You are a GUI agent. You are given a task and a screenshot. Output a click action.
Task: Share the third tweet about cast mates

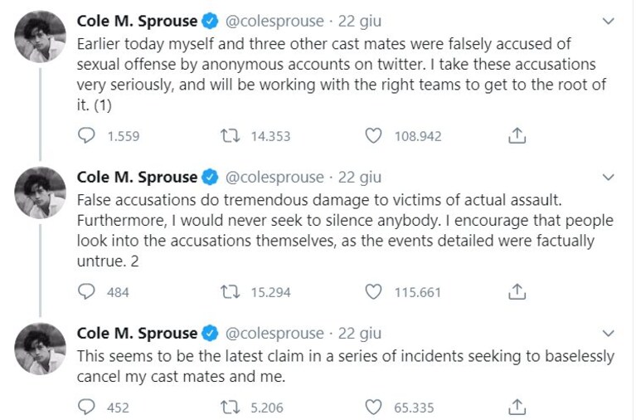click(517, 407)
